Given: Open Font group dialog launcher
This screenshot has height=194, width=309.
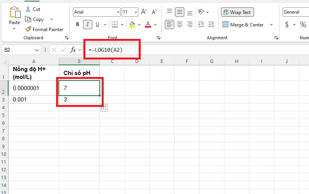Looking at the screenshot, I should coord(159,38).
